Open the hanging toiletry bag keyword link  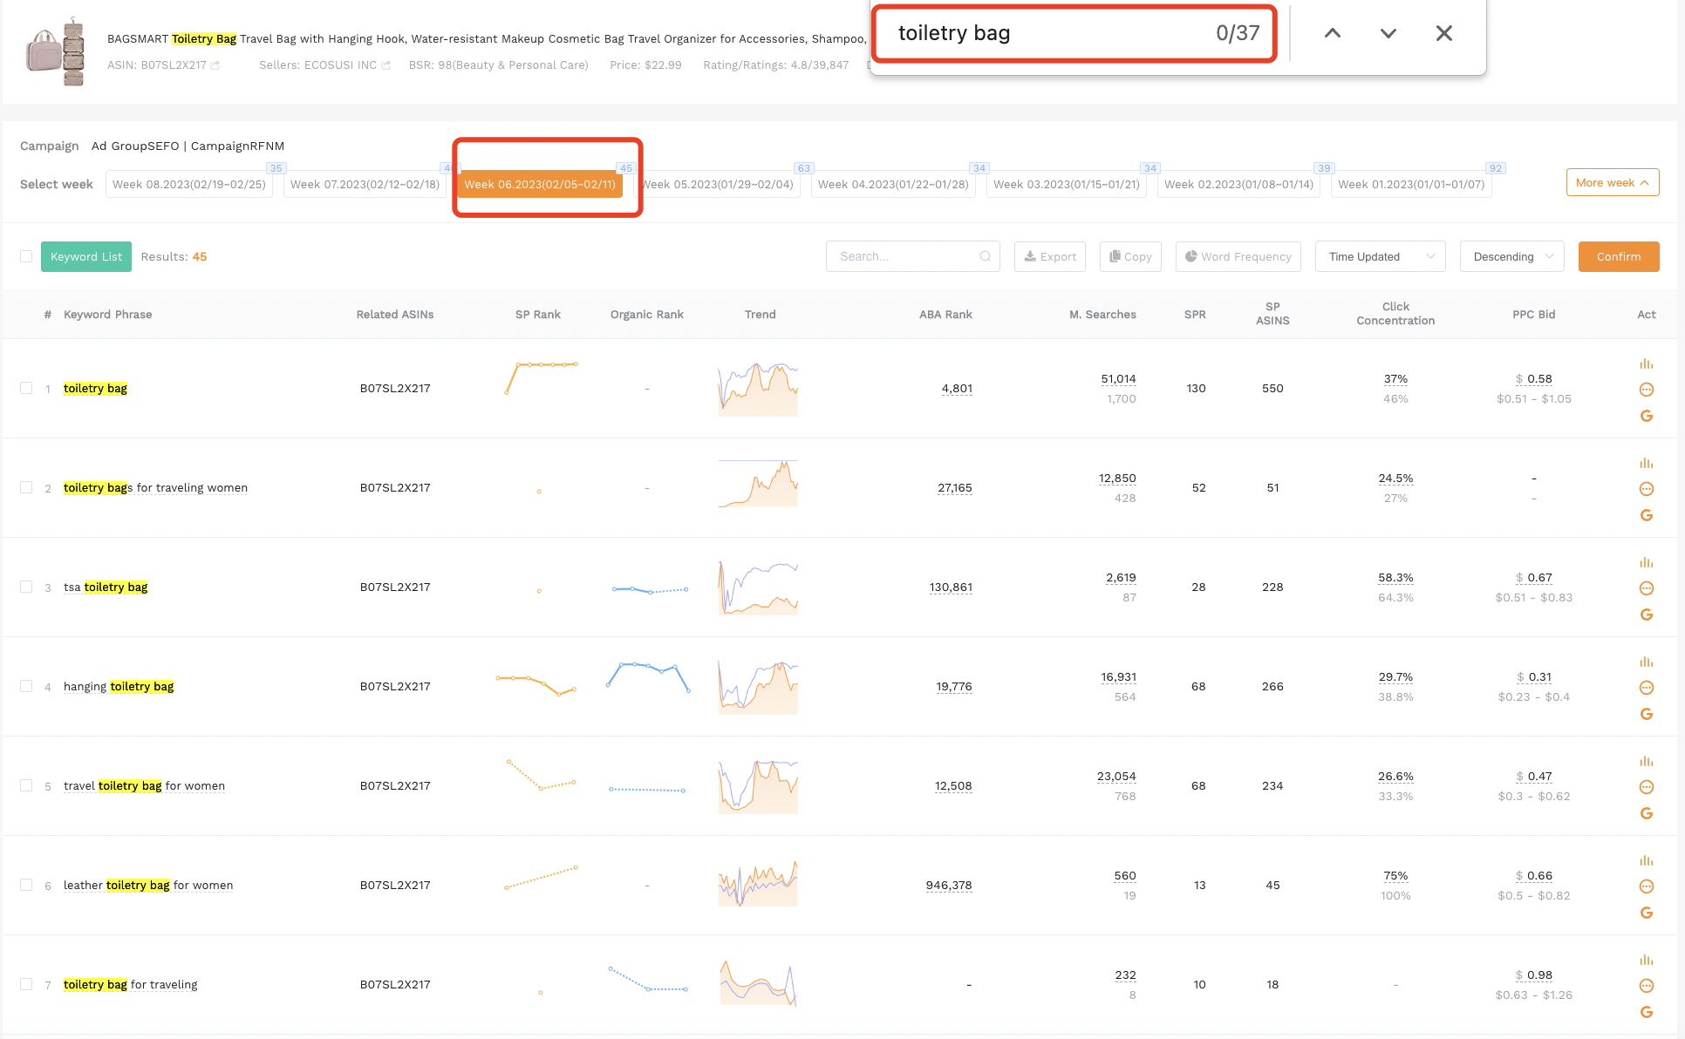[x=119, y=686]
